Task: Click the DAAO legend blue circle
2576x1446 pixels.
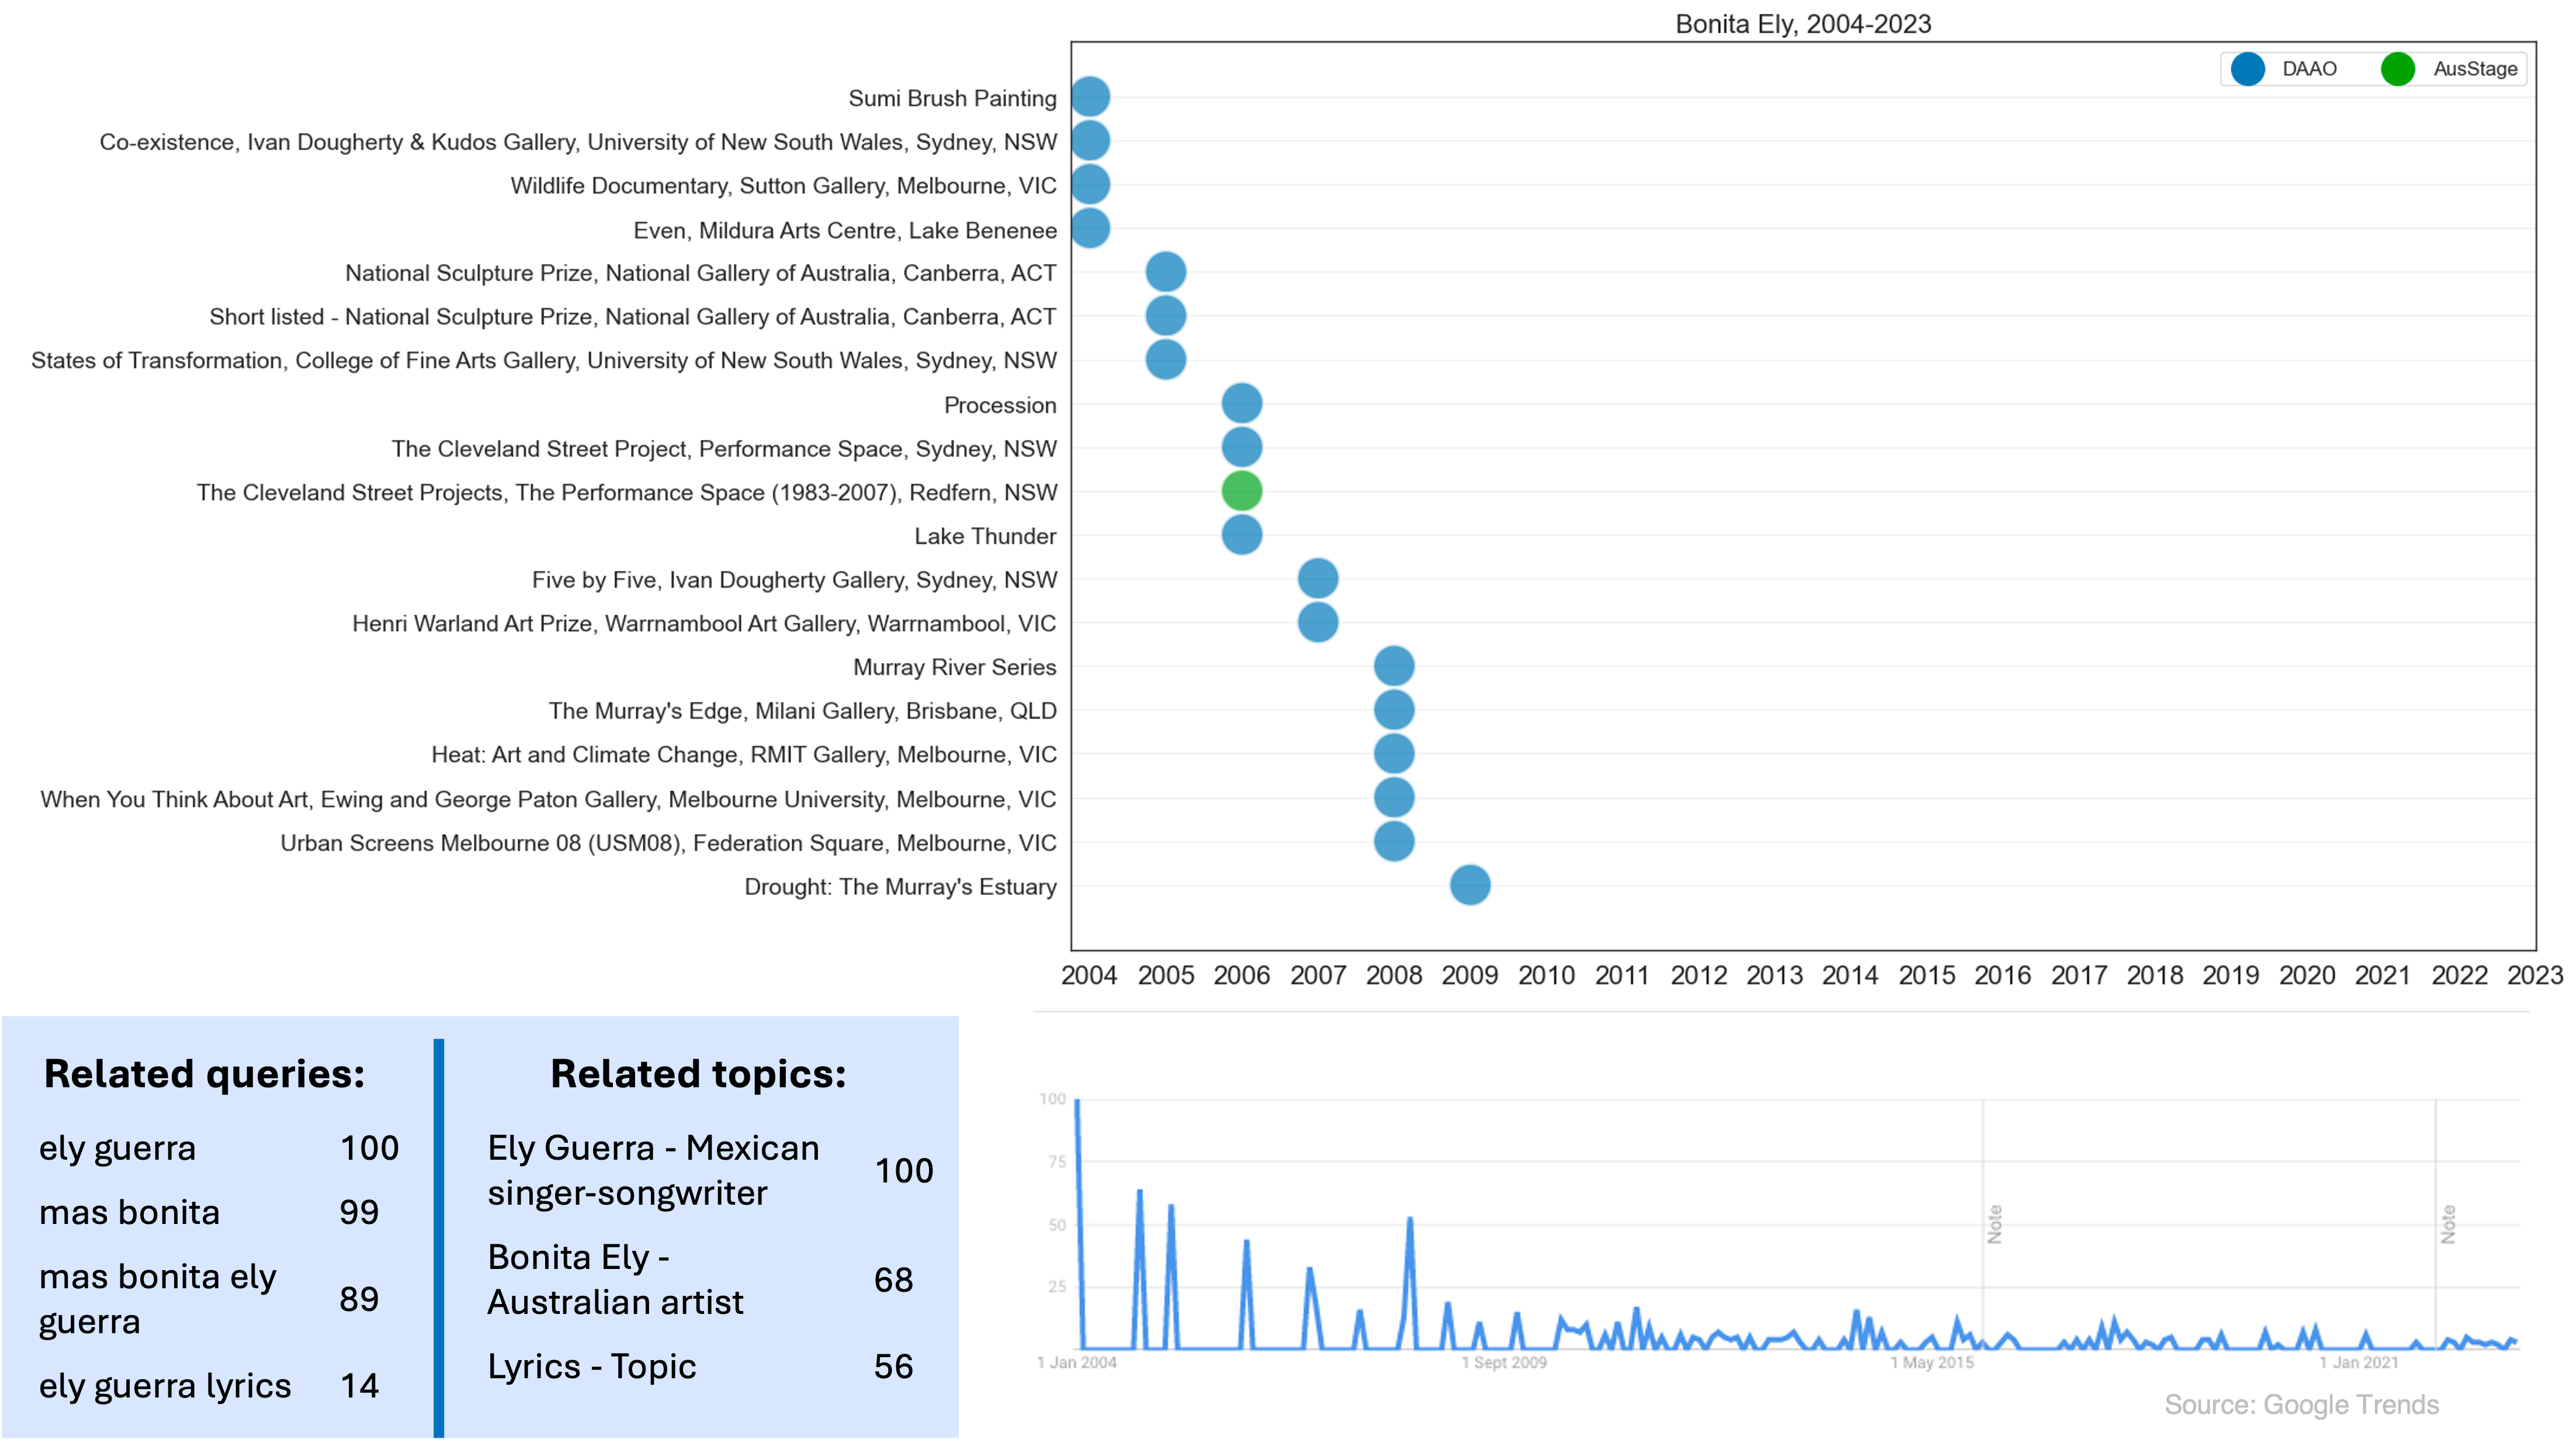Action: [2248, 69]
